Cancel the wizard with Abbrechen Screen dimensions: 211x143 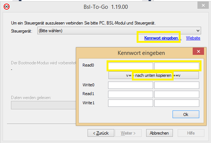[x=159, y=133]
